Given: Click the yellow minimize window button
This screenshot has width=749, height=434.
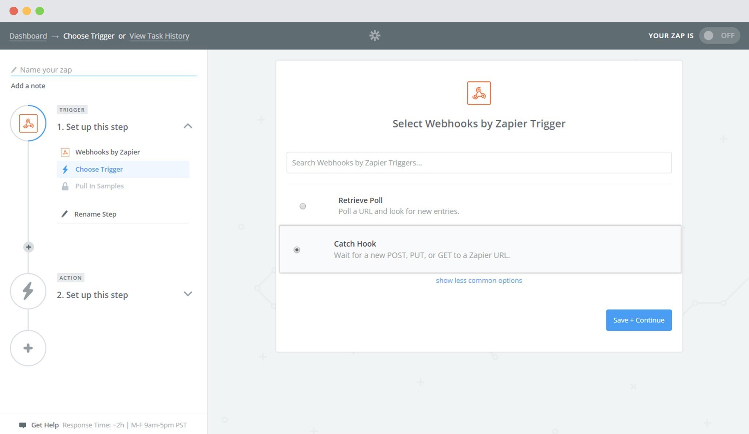Looking at the screenshot, I should click(x=27, y=11).
